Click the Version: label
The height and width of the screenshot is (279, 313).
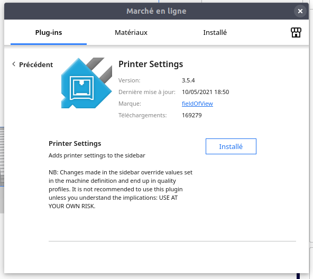(130, 80)
